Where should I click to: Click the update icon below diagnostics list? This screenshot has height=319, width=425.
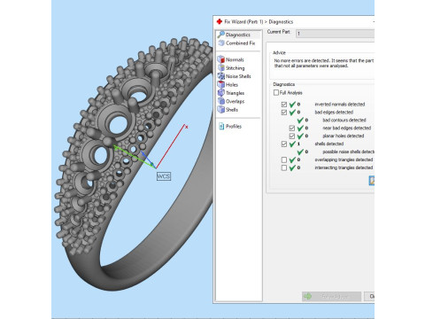[372, 181]
